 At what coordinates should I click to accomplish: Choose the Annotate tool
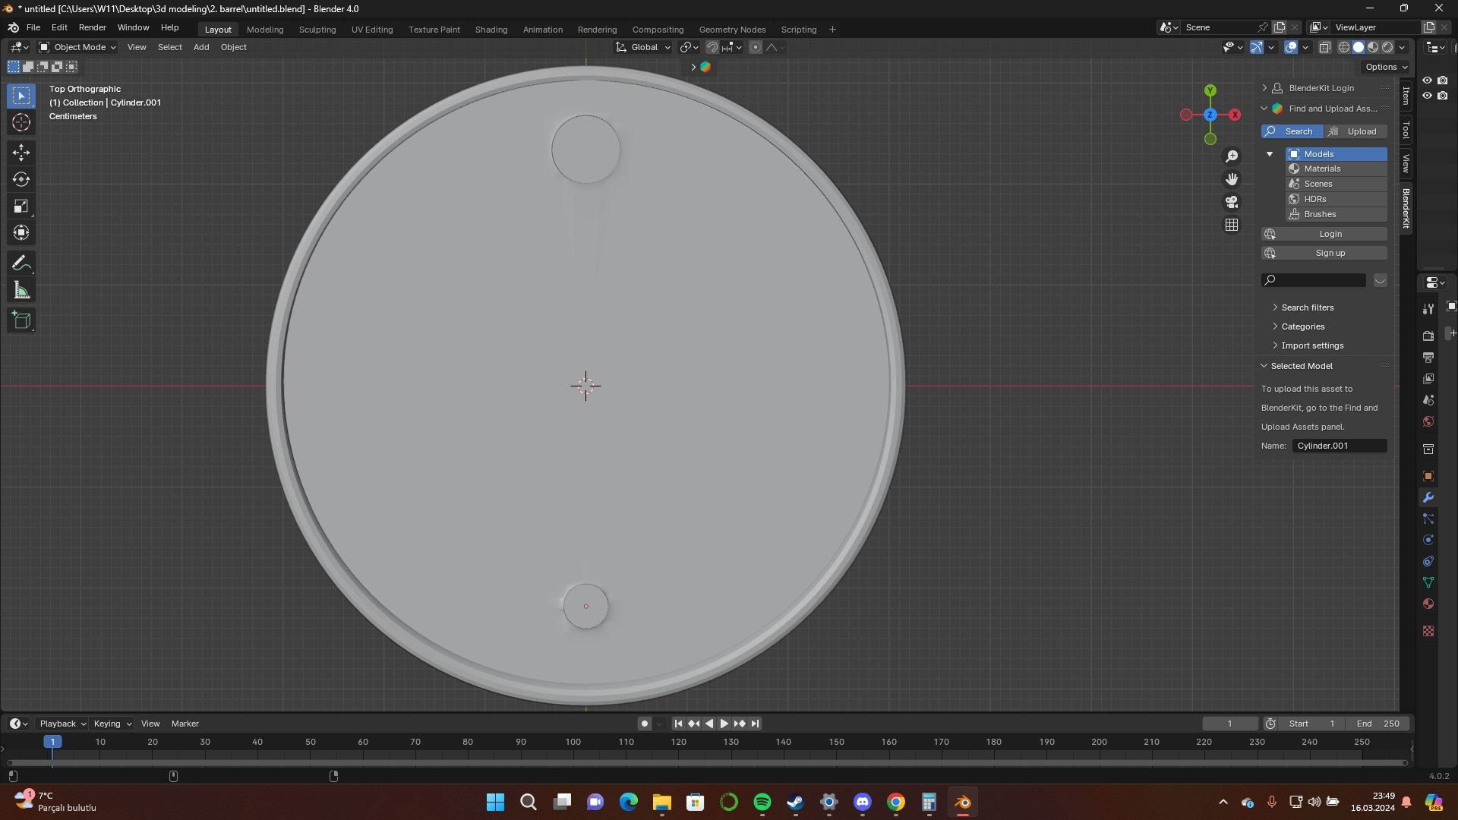[21, 263]
